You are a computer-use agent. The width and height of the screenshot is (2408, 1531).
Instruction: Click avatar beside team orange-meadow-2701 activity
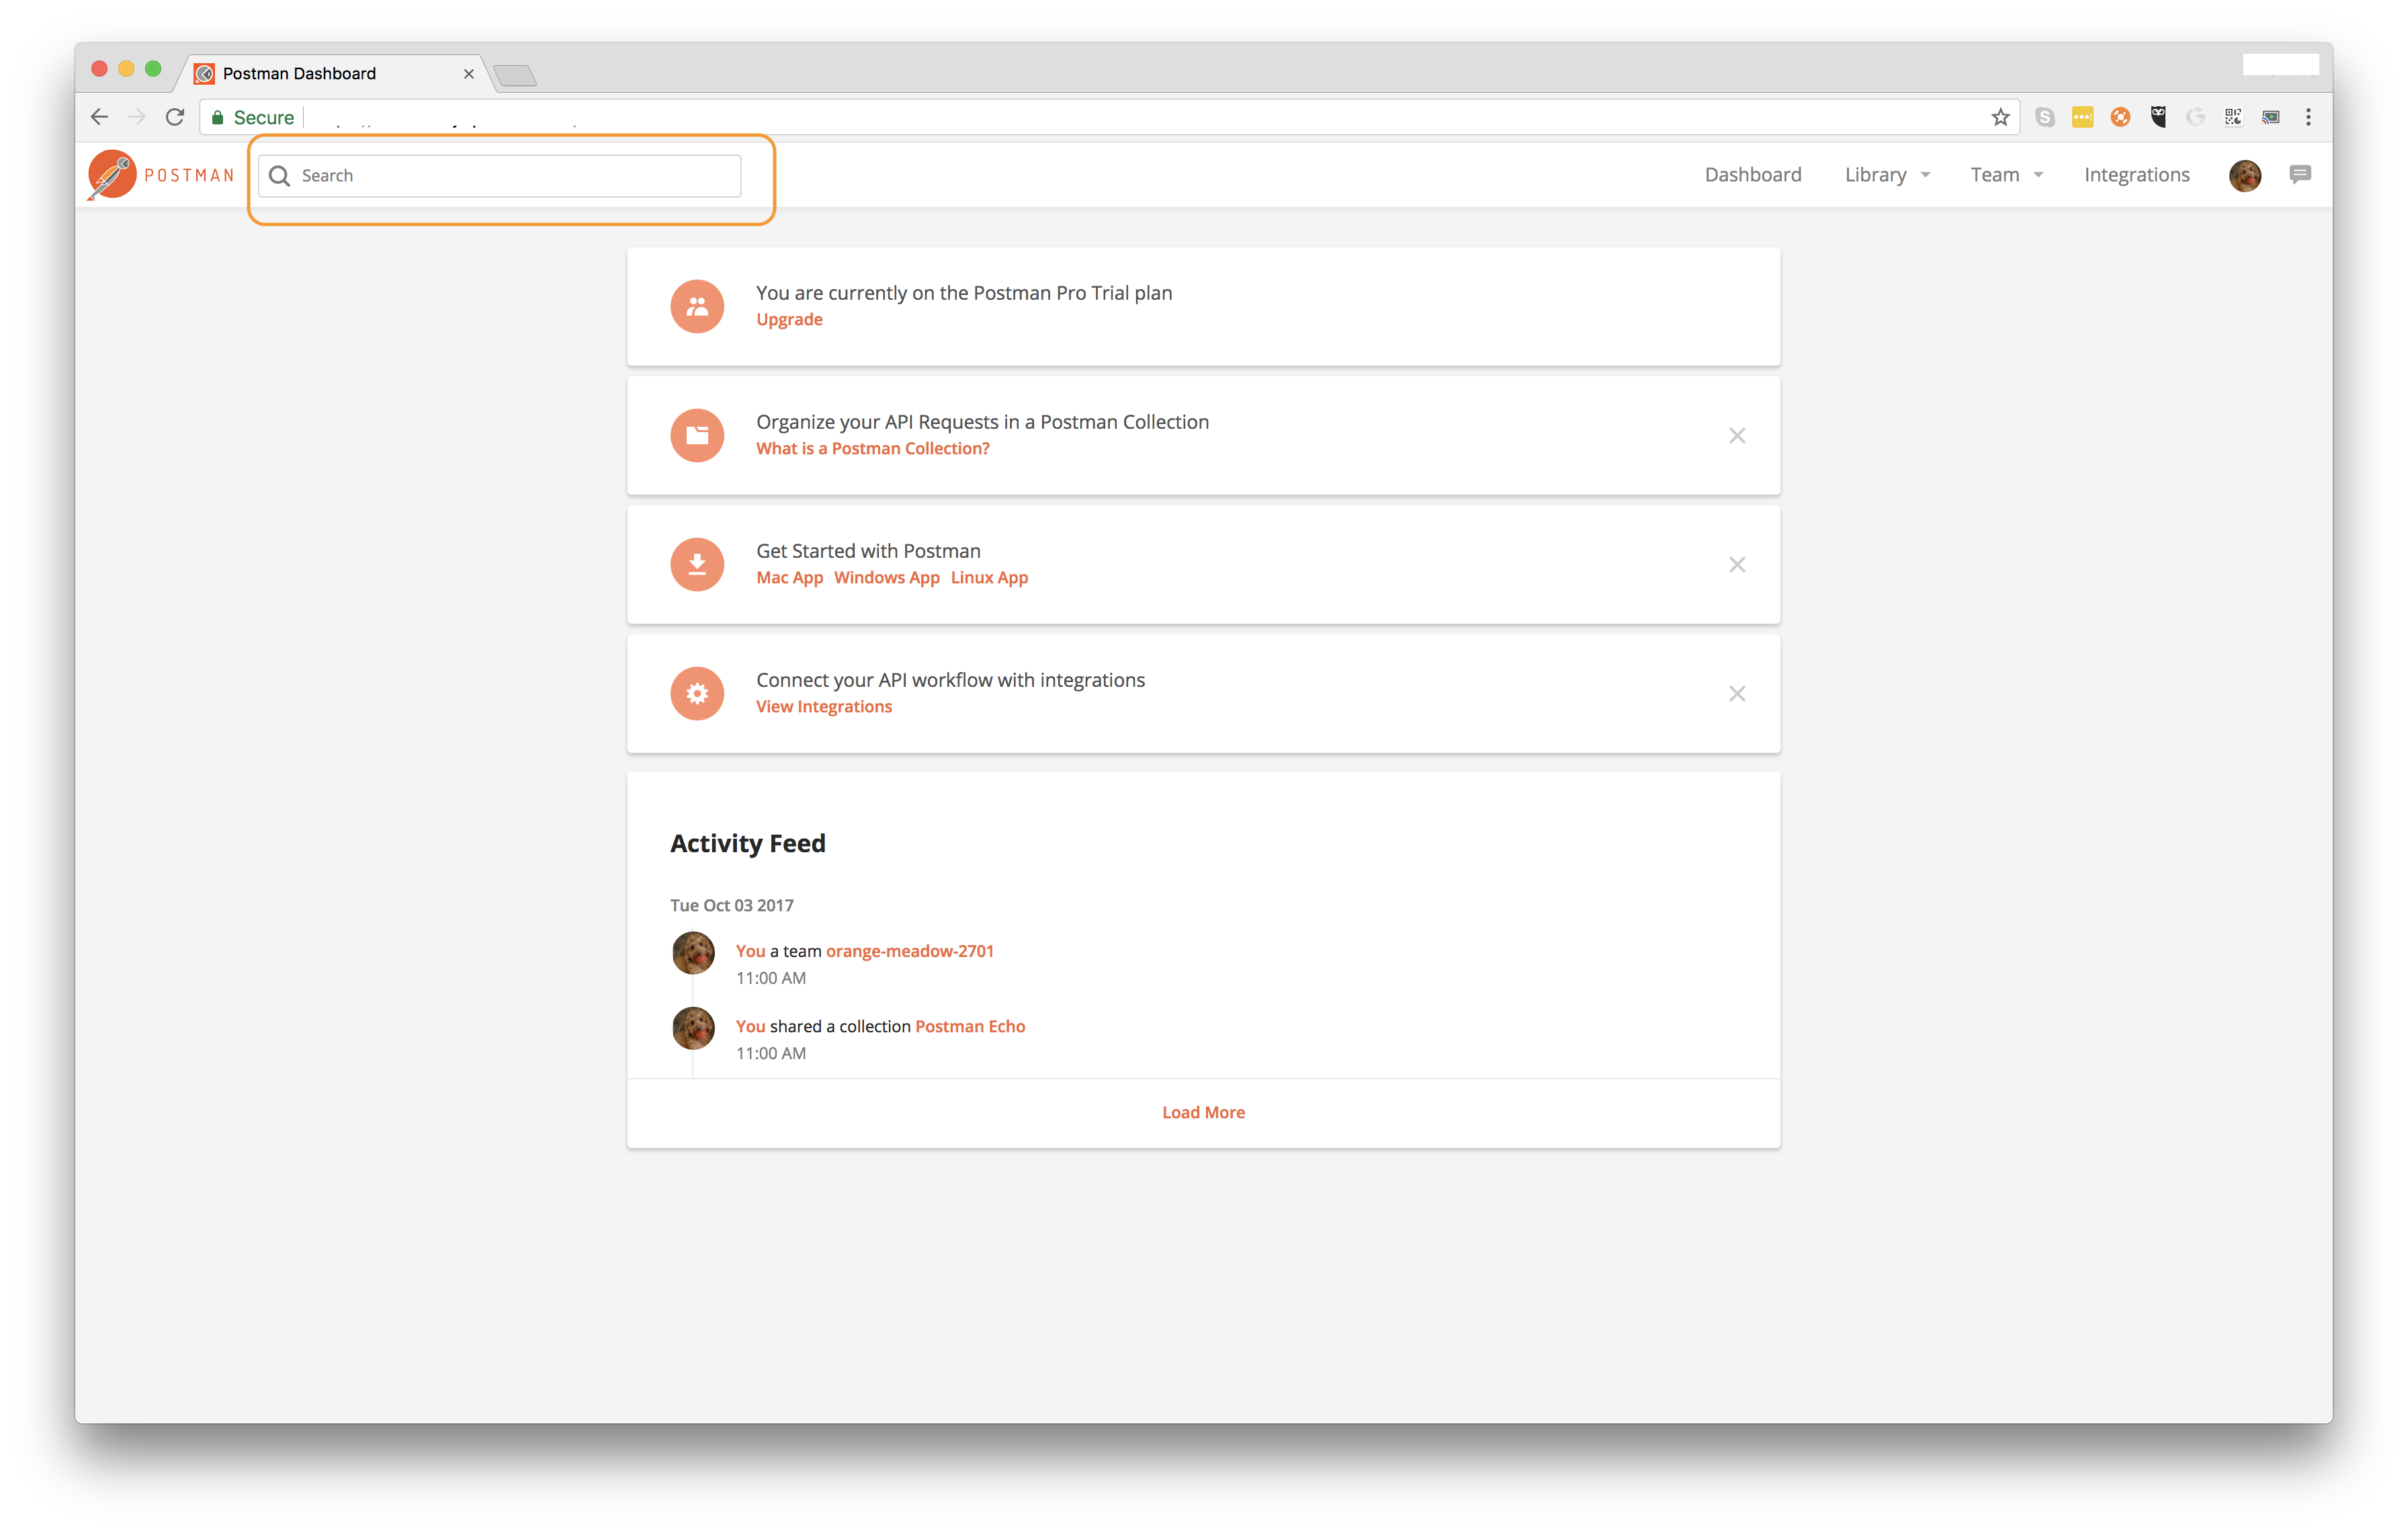click(693, 952)
